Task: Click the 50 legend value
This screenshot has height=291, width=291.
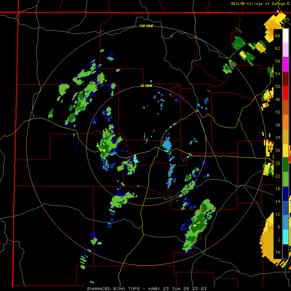Action: point(278,87)
